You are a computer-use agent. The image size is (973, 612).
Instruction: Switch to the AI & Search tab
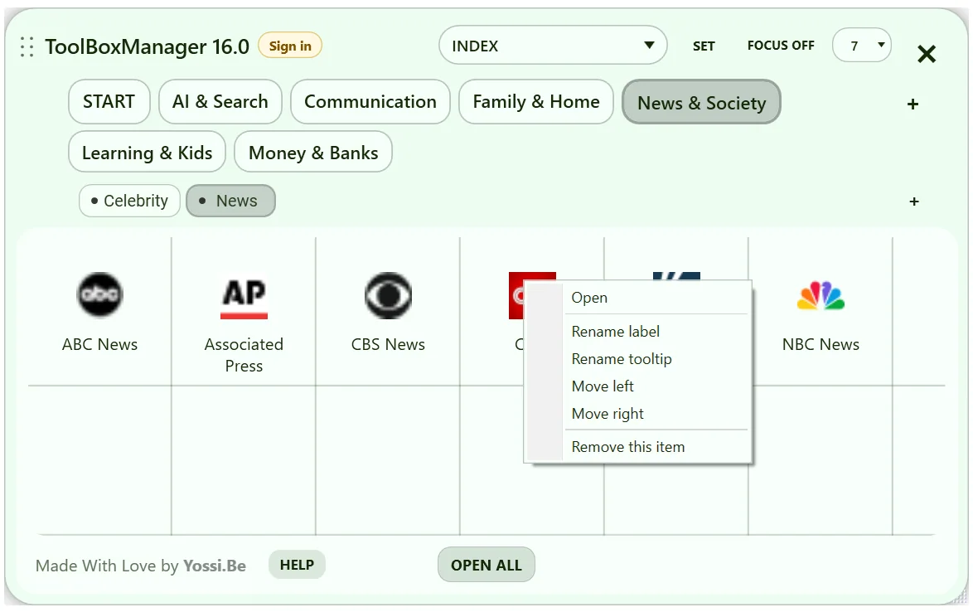click(x=220, y=102)
